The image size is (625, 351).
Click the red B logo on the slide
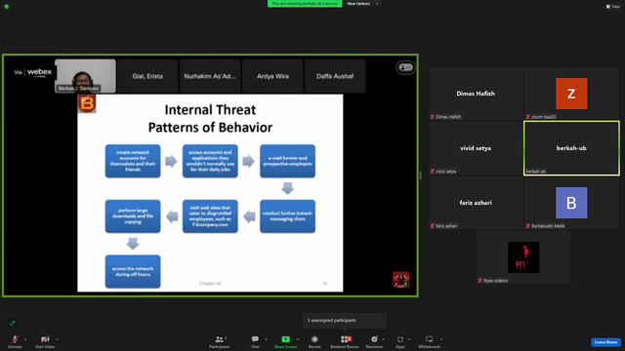click(87, 103)
